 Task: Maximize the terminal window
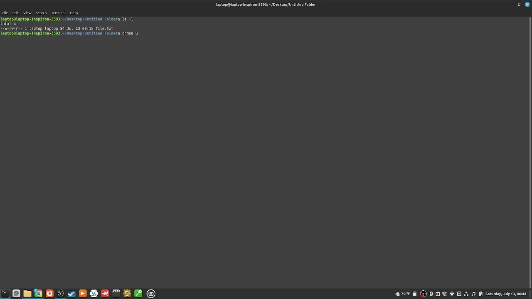(x=519, y=5)
